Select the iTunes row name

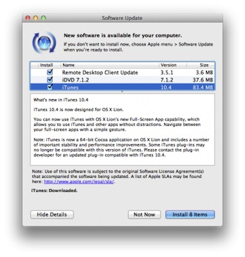pyautogui.click(x=70, y=88)
